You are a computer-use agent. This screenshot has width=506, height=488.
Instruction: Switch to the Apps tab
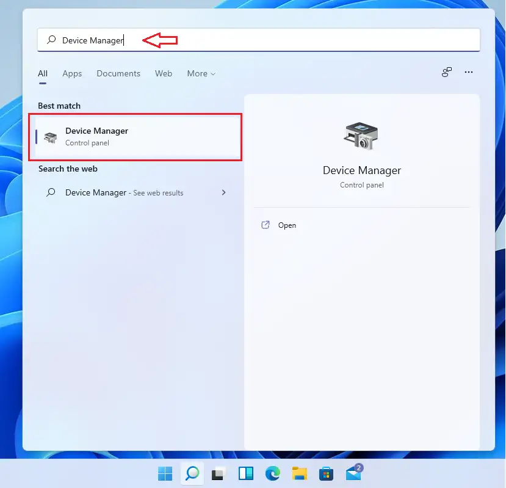click(72, 73)
